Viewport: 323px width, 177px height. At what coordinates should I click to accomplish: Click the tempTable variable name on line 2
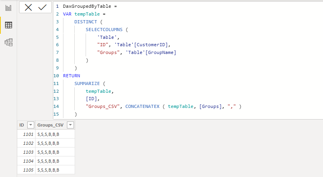(x=87, y=14)
